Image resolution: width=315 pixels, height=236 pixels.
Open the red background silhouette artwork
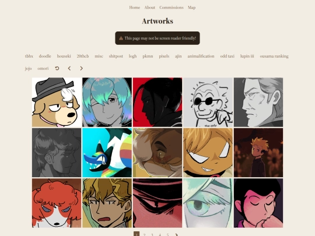(157, 103)
